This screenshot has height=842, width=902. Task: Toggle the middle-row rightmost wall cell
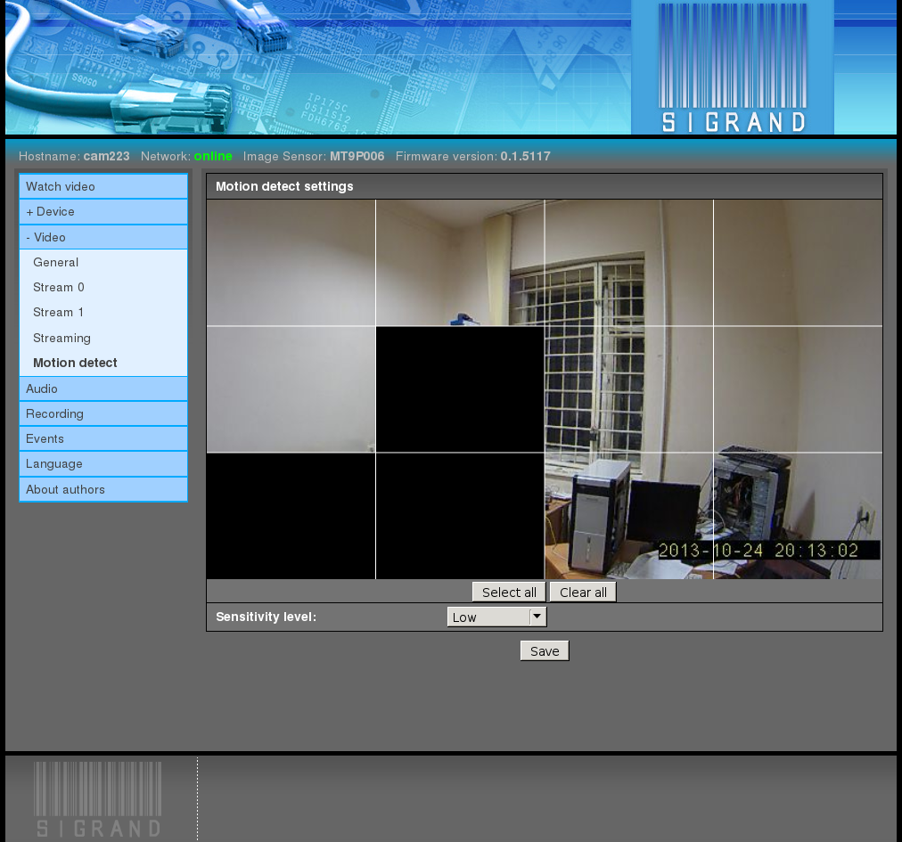(x=798, y=389)
